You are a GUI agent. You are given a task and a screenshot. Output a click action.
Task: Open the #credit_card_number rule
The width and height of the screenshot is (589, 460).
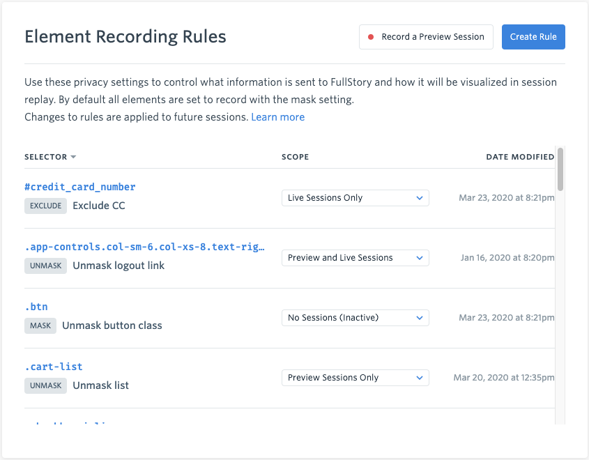point(80,187)
